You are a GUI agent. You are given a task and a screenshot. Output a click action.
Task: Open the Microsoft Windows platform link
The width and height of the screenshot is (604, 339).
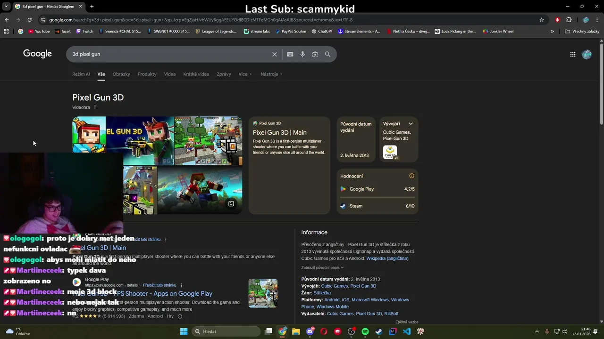point(370,300)
